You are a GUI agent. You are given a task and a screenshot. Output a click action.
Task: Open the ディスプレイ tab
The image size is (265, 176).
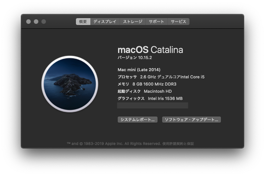(x=105, y=22)
